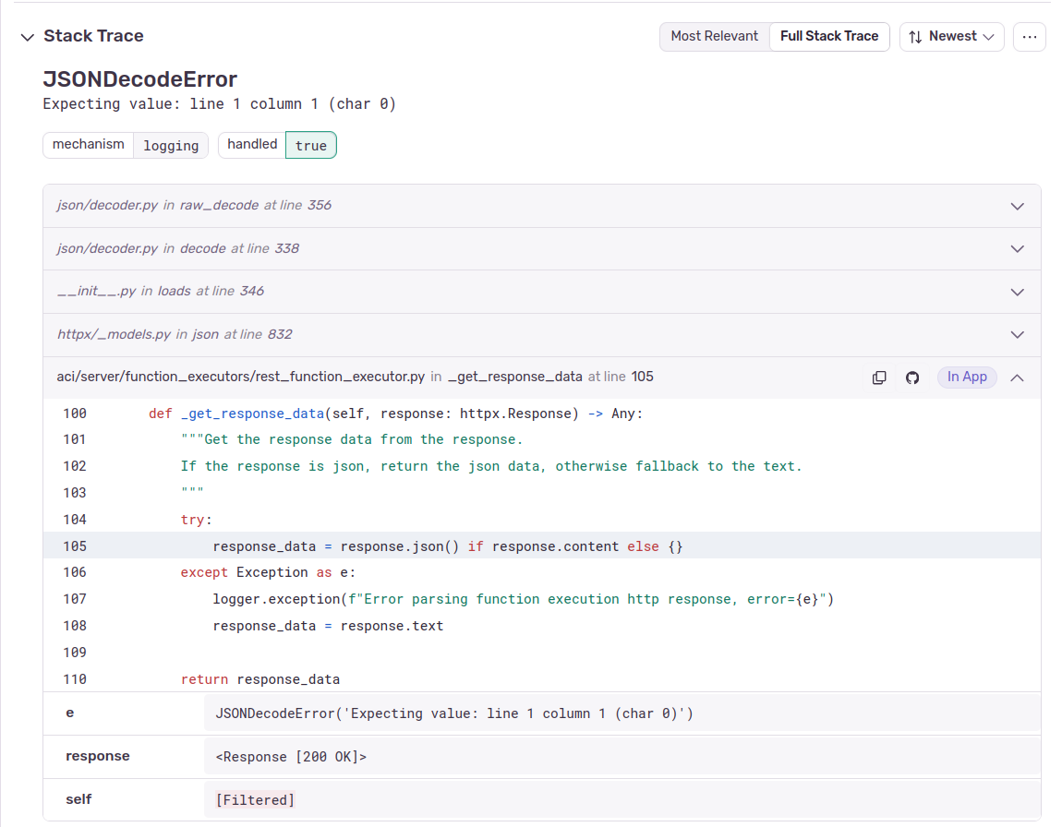The image size is (1062, 827).
Task: Switch to Most Relevant view
Action: (x=714, y=36)
